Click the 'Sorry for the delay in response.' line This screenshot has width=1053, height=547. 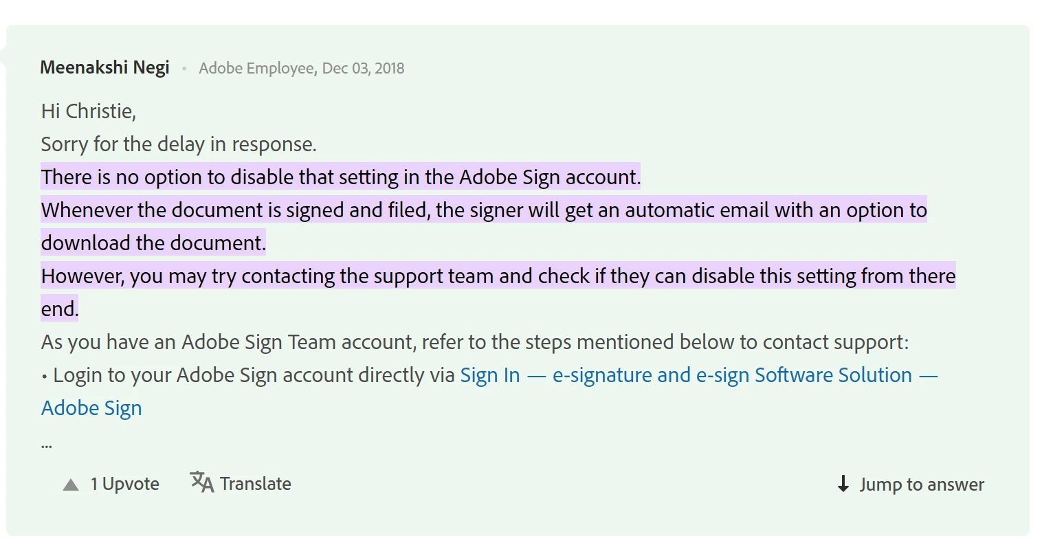179,144
